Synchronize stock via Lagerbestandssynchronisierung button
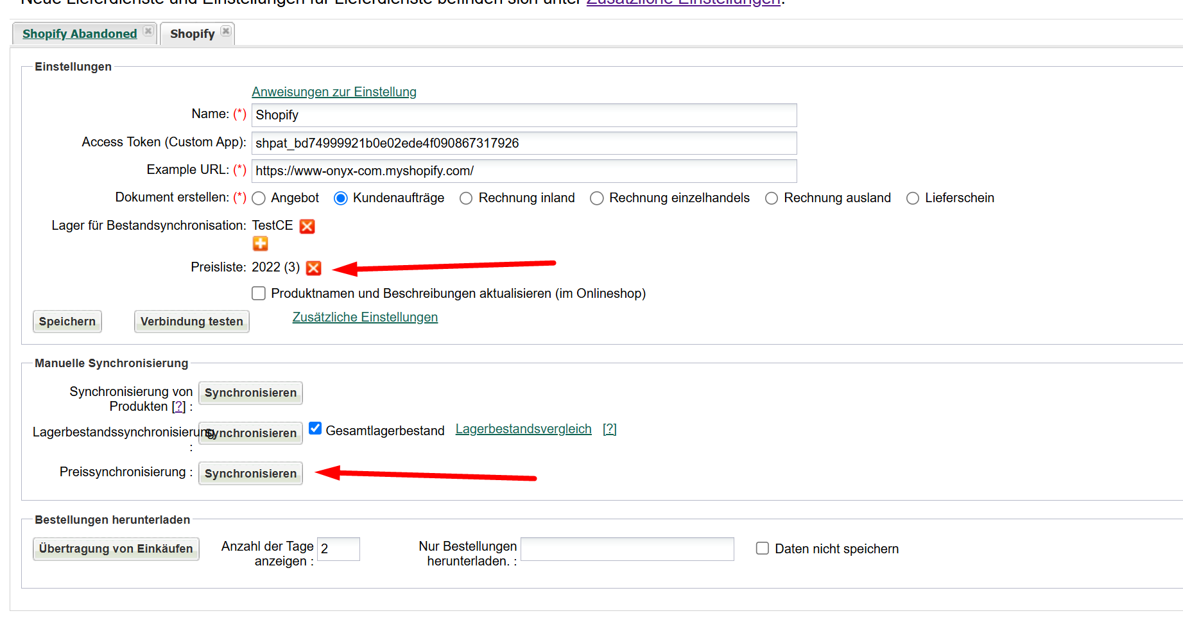This screenshot has width=1183, height=629. pos(250,433)
